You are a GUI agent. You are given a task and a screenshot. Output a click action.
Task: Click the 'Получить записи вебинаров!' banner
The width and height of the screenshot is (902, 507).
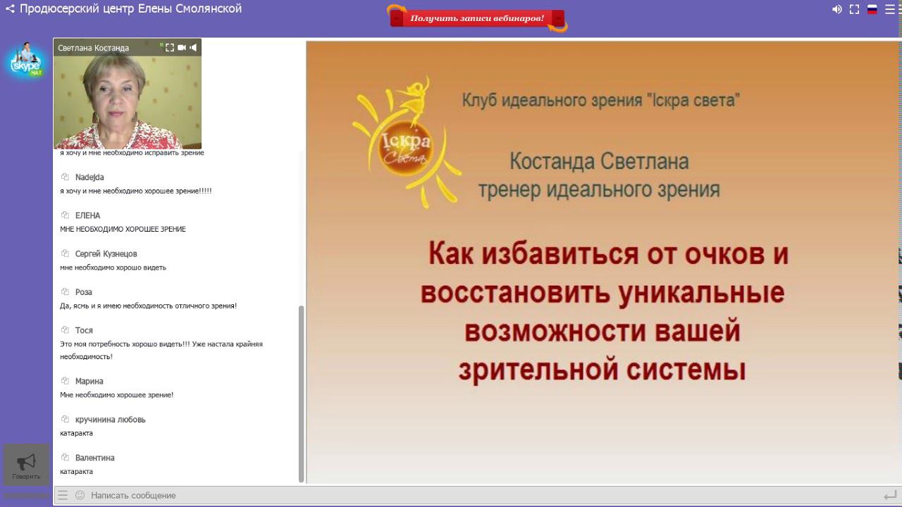tap(477, 18)
